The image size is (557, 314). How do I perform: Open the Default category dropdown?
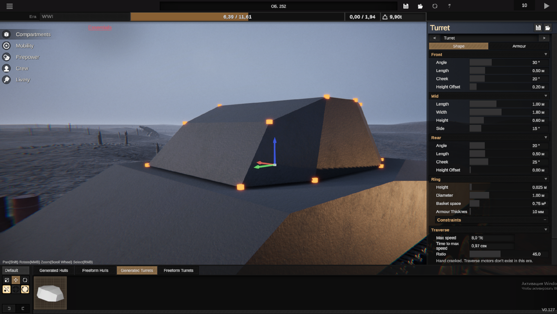tap(15, 270)
